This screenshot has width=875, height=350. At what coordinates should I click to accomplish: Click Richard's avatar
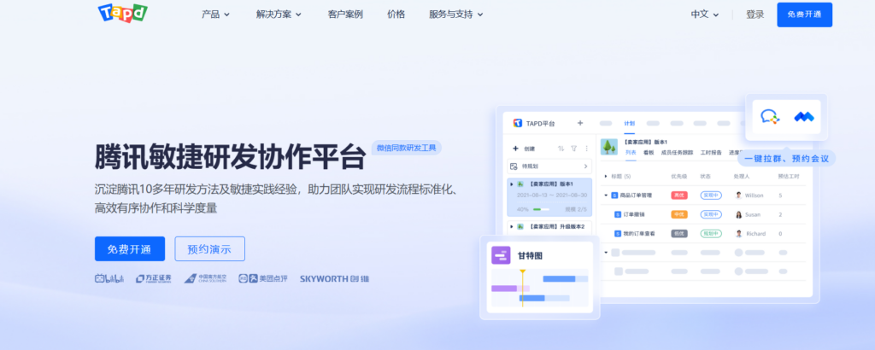[x=739, y=234]
